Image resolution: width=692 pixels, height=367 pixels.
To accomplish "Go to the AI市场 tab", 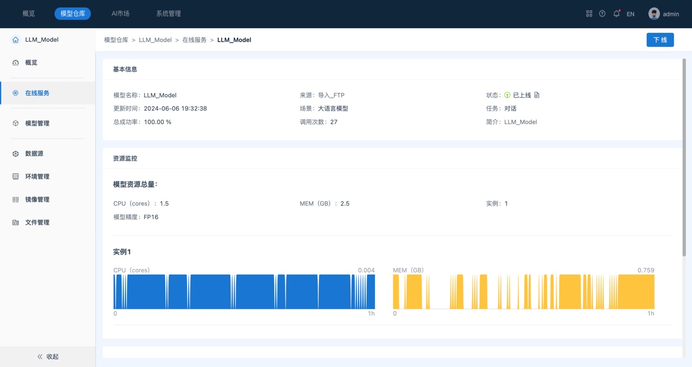I will (121, 14).
